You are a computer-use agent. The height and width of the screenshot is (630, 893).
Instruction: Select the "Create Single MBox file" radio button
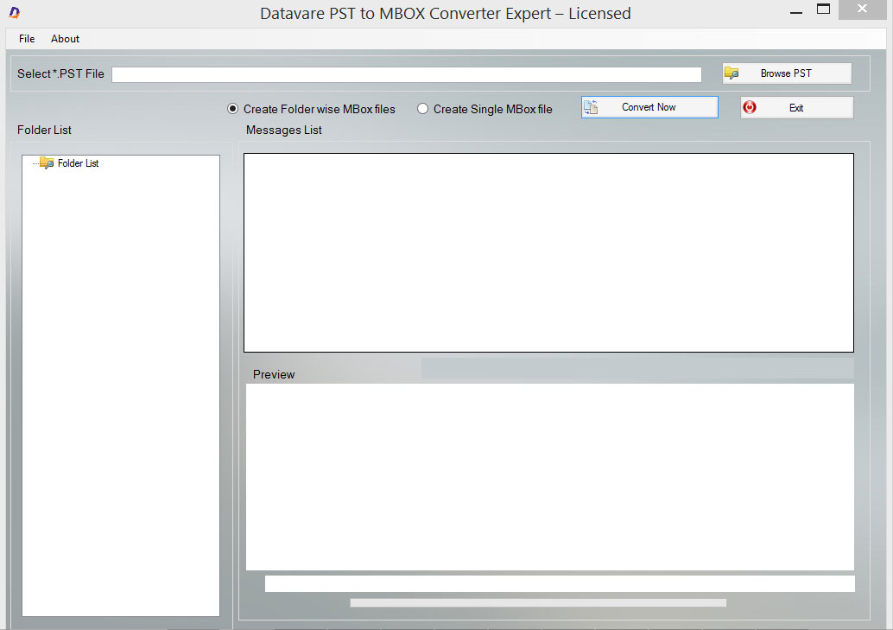click(x=422, y=109)
